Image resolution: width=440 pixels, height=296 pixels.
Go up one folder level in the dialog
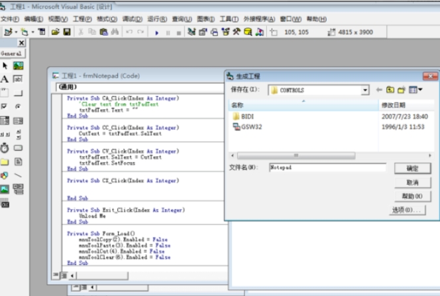(390, 89)
